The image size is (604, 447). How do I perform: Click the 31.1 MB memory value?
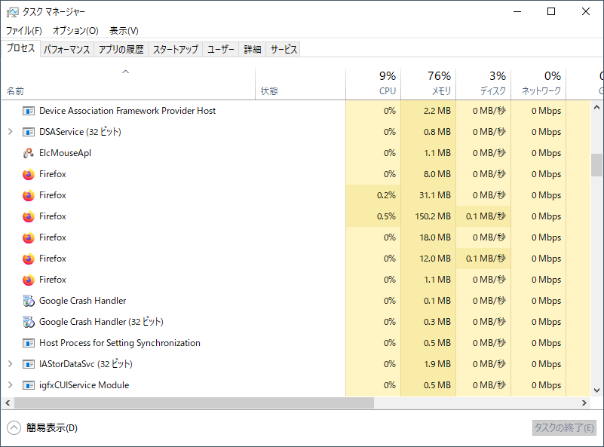(x=435, y=195)
